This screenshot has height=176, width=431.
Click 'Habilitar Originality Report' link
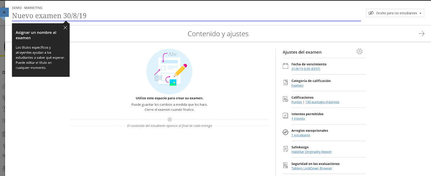[x=311, y=152]
